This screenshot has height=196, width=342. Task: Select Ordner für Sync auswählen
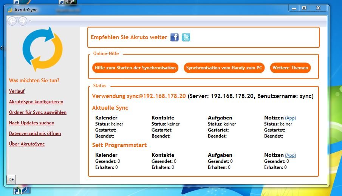coord(38,112)
